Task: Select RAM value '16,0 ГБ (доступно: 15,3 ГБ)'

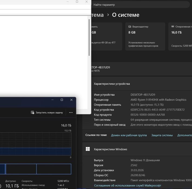Action: pyautogui.click(x=147, y=105)
